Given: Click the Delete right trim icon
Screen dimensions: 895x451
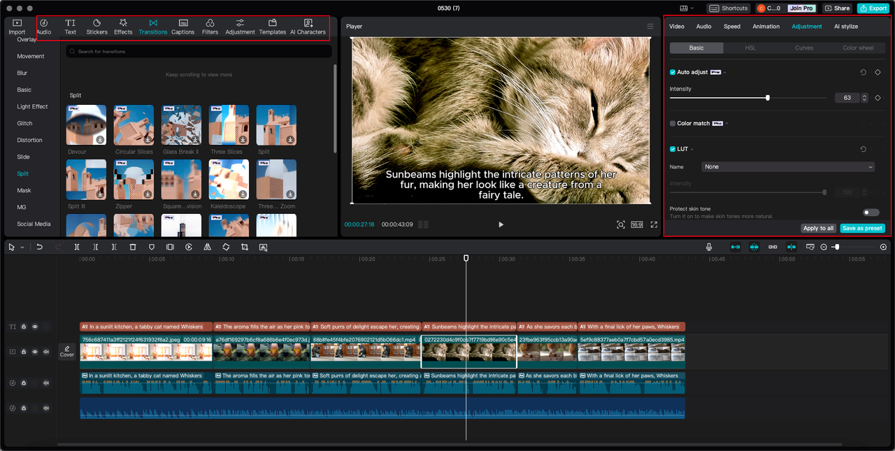Looking at the screenshot, I should tap(114, 247).
